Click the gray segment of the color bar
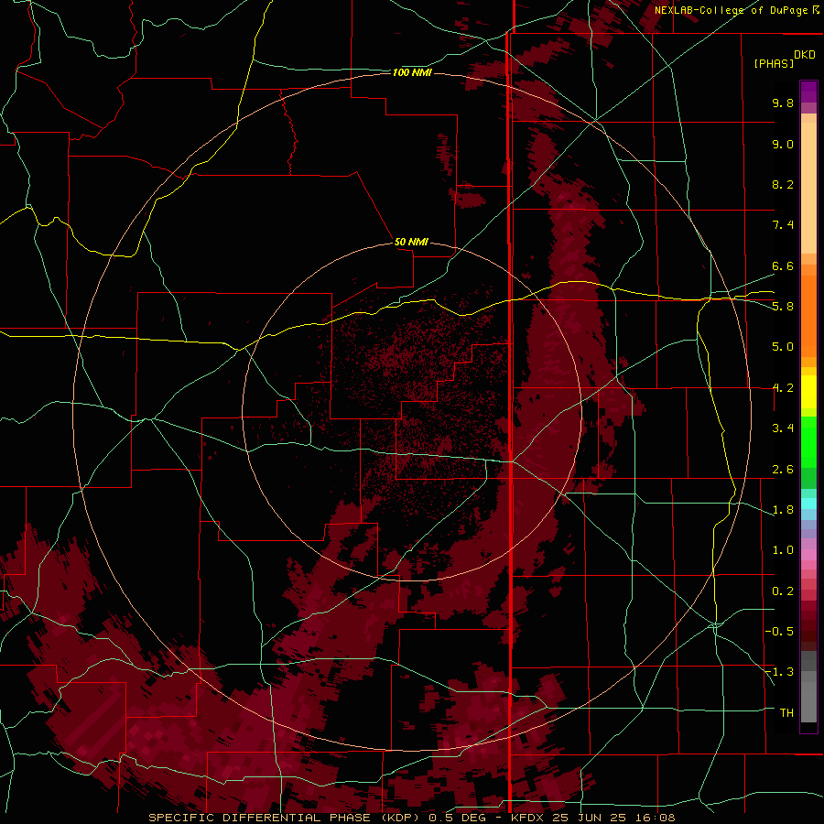This screenshot has width=824, height=824. tap(808, 686)
